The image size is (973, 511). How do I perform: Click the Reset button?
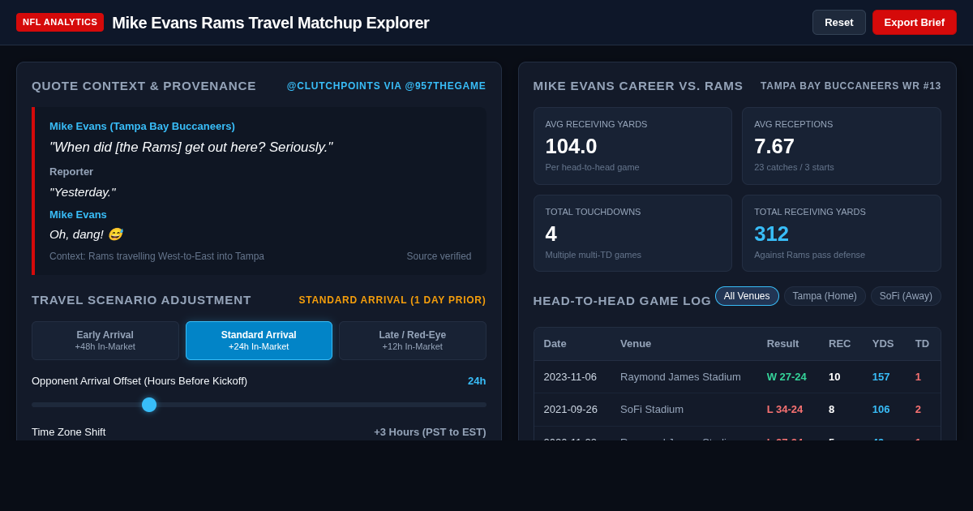pyautogui.click(x=839, y=22)
